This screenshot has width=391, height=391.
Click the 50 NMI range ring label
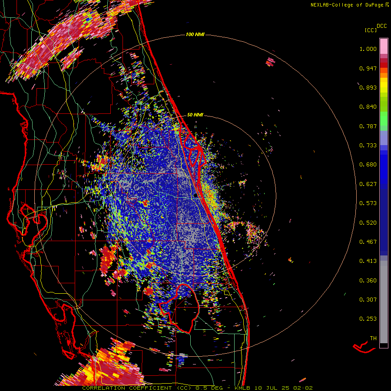point(195,115)
